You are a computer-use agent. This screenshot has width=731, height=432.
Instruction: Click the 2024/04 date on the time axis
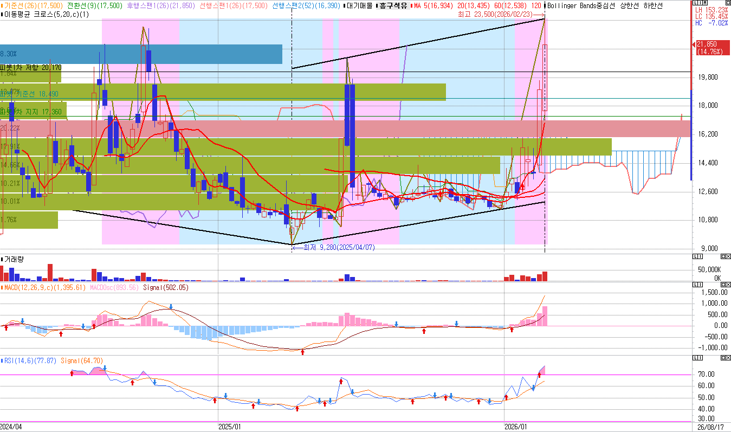[x=11, y=427]
